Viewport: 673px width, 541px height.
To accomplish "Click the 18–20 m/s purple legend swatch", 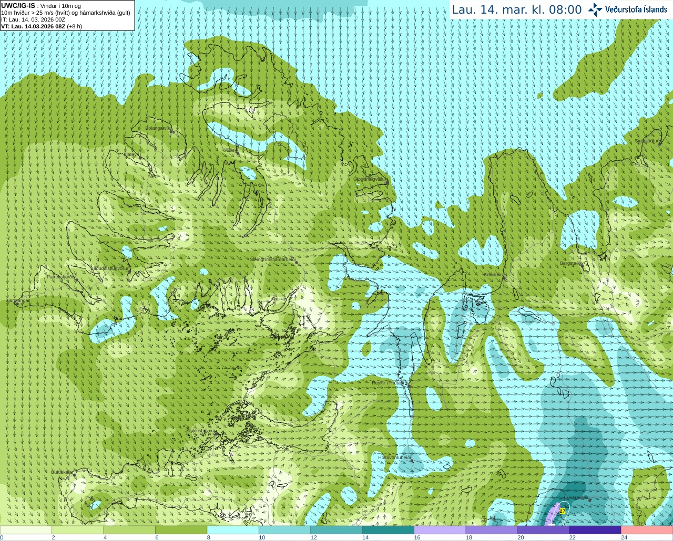I will (492, 530).
